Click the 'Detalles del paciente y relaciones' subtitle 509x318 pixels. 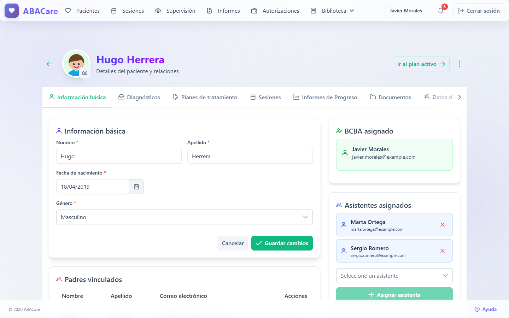tap(138, 71)
